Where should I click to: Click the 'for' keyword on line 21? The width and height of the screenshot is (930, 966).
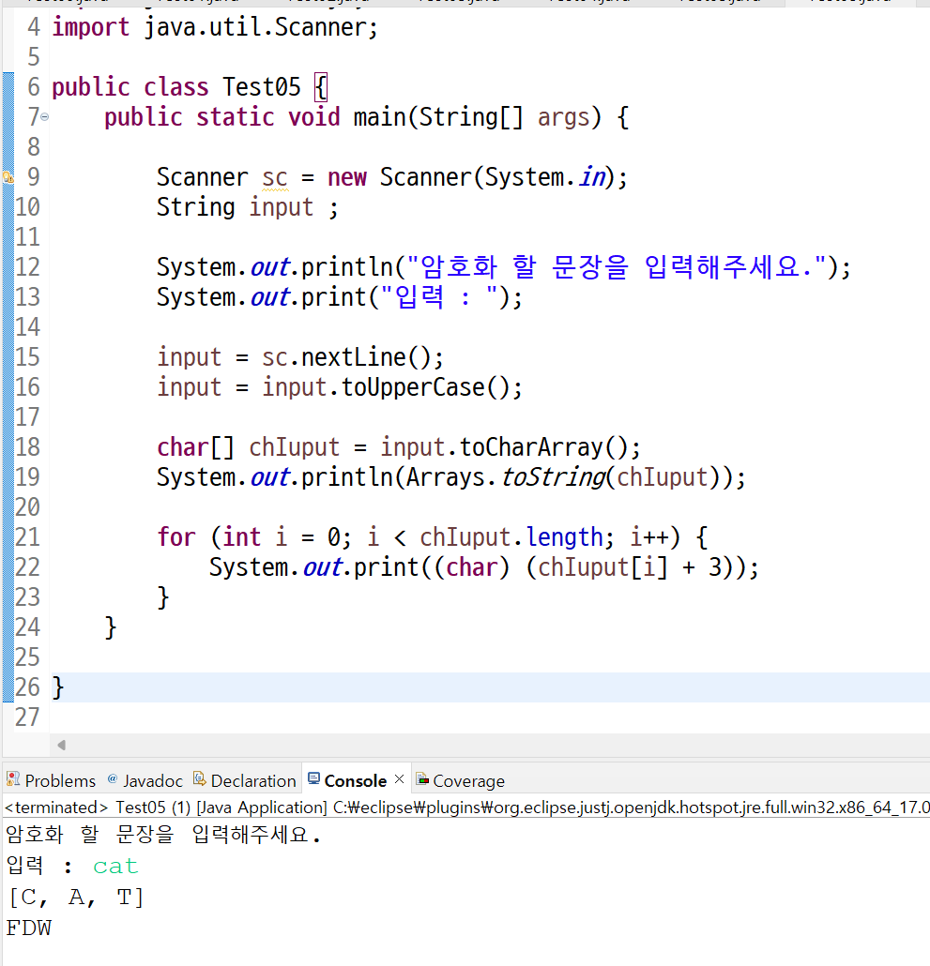click(176, 537)
